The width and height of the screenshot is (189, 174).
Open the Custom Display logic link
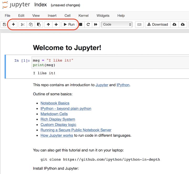point(58,125)
